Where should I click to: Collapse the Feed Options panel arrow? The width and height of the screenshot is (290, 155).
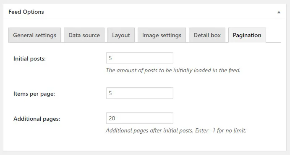click(x=279, y=12)
